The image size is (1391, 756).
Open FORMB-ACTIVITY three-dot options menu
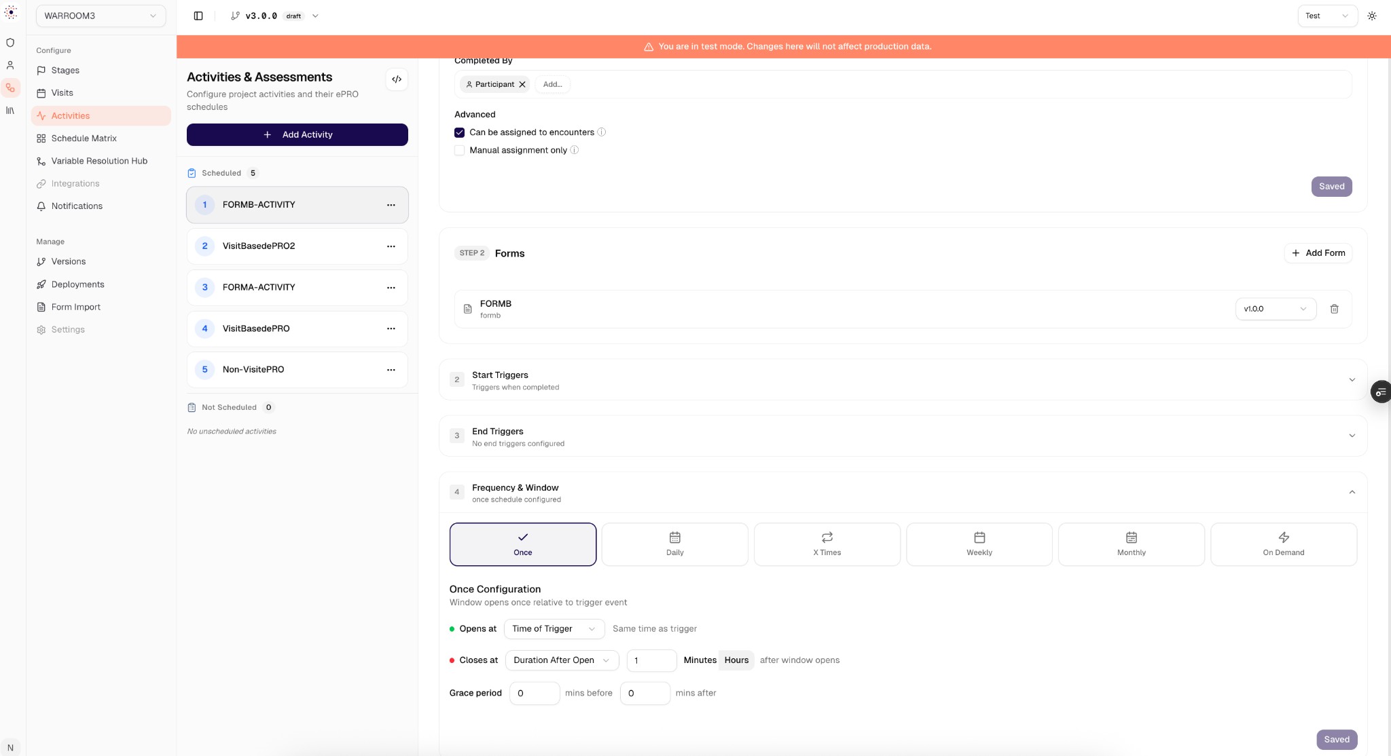tap(391, 205)
